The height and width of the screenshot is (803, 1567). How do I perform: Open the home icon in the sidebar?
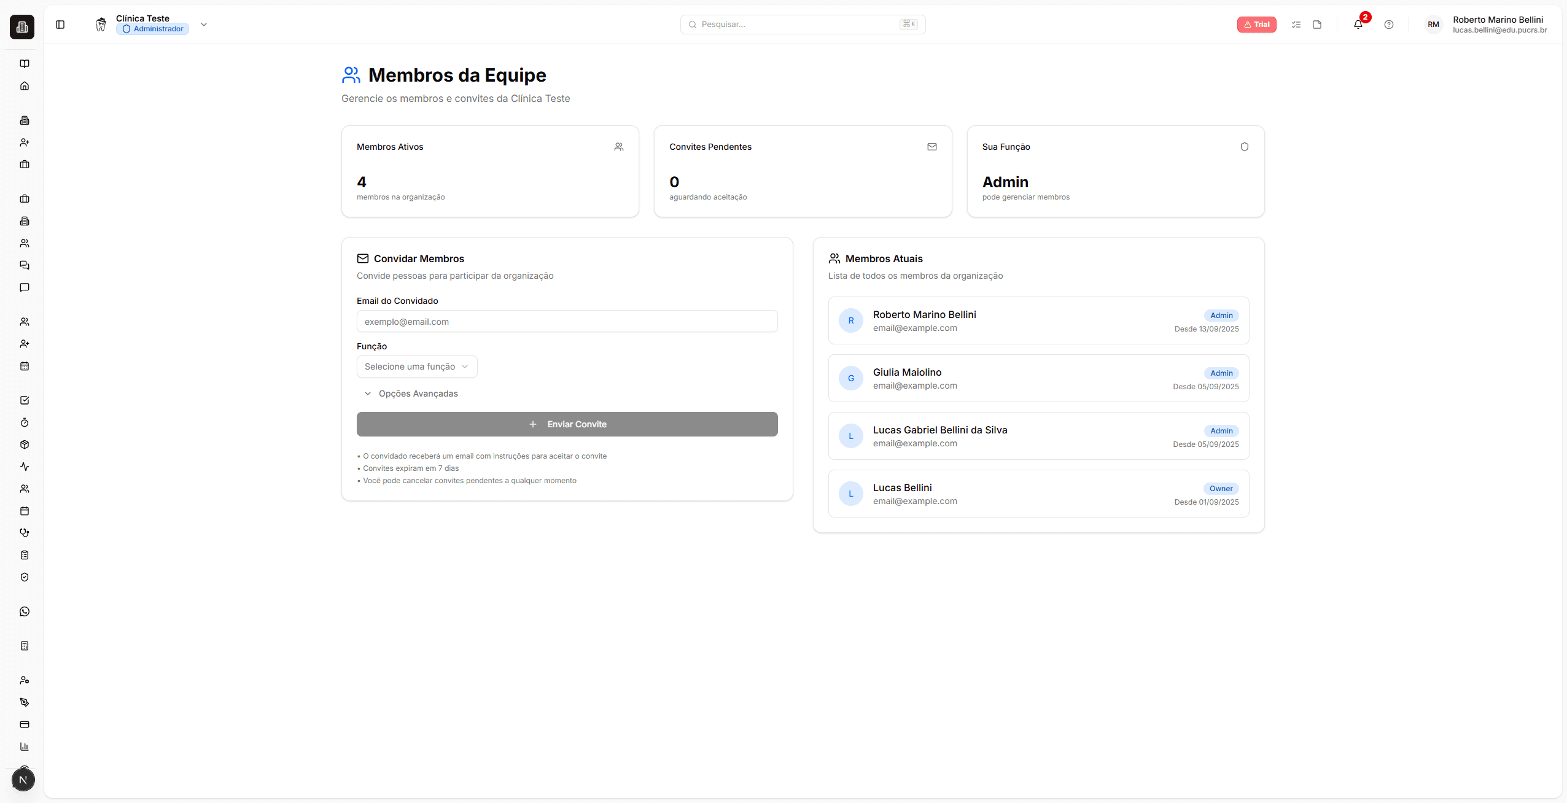[x=25, y=85]
